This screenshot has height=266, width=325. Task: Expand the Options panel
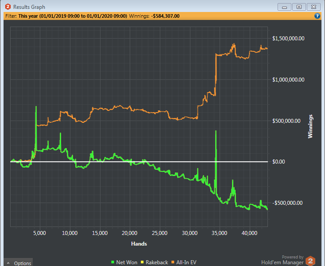[19, 263]
